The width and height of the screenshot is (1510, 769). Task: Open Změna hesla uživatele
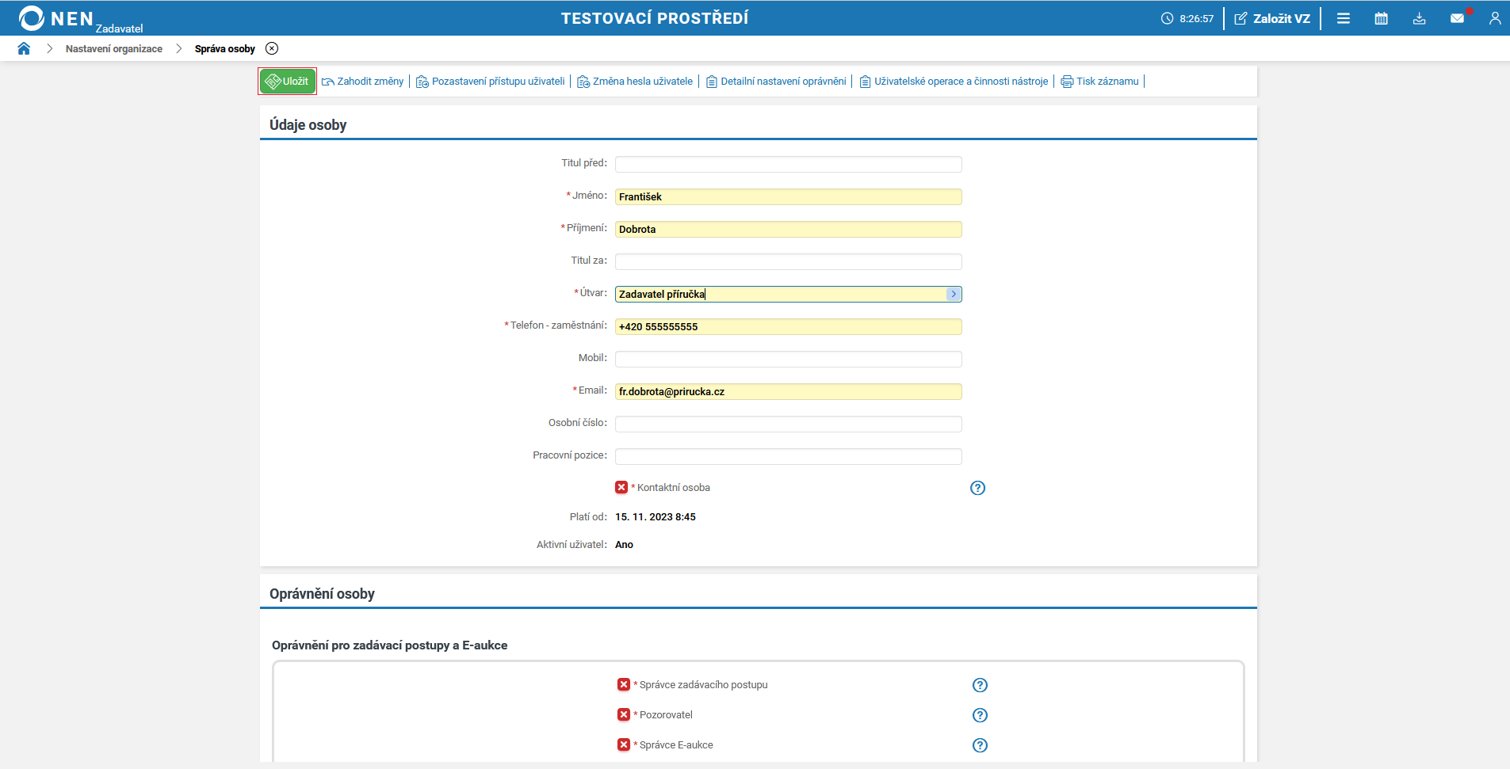pos(635,82)
